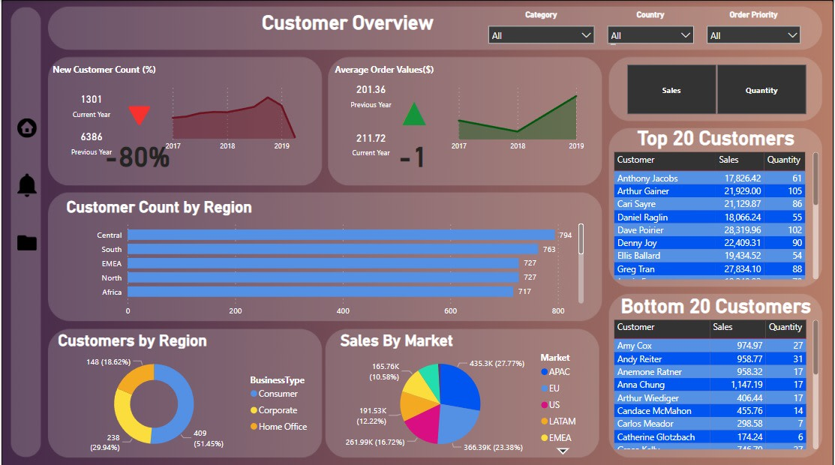This screenshot has width=835, height=465.
Task: Select Cari Sayre customer name
Action: point(636,204)
